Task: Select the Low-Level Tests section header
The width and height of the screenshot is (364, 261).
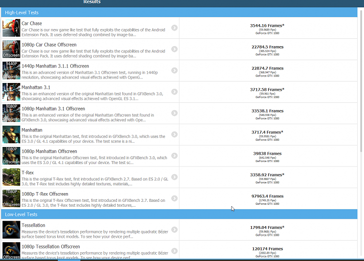Action: [179, 214]
